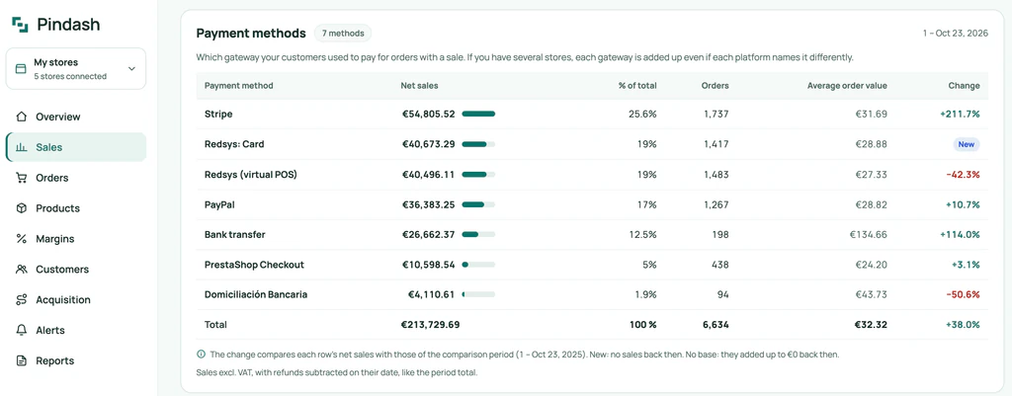Click the 1 – Oct 23, 2026 date range
The width and height of the screenshot is (1012, 396).
(956, 34)
